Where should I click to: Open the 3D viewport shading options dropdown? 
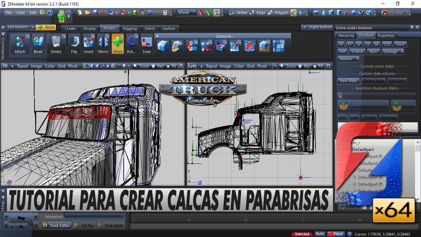pyautogui.click(x=129, y=66)
